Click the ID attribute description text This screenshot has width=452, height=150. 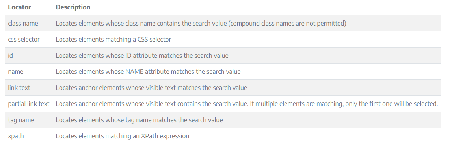(x=142, y=55)
